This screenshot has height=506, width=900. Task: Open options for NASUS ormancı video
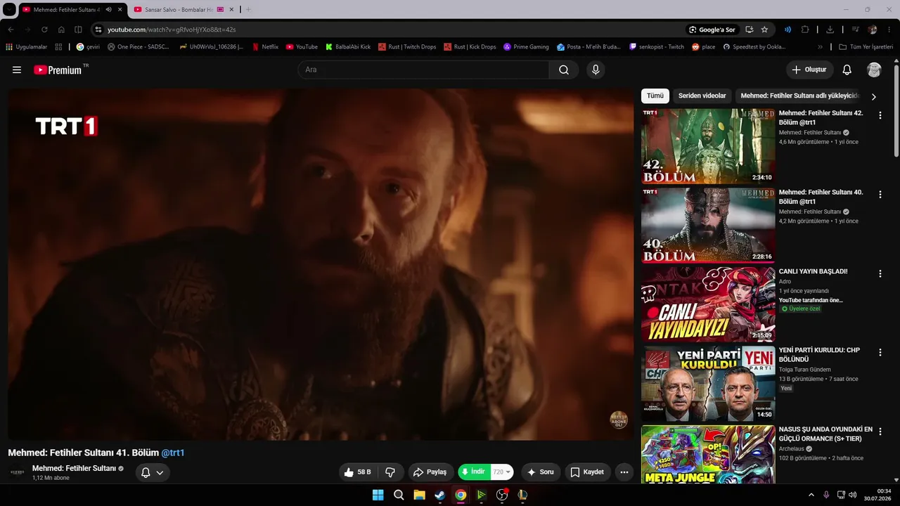(880, 432)
